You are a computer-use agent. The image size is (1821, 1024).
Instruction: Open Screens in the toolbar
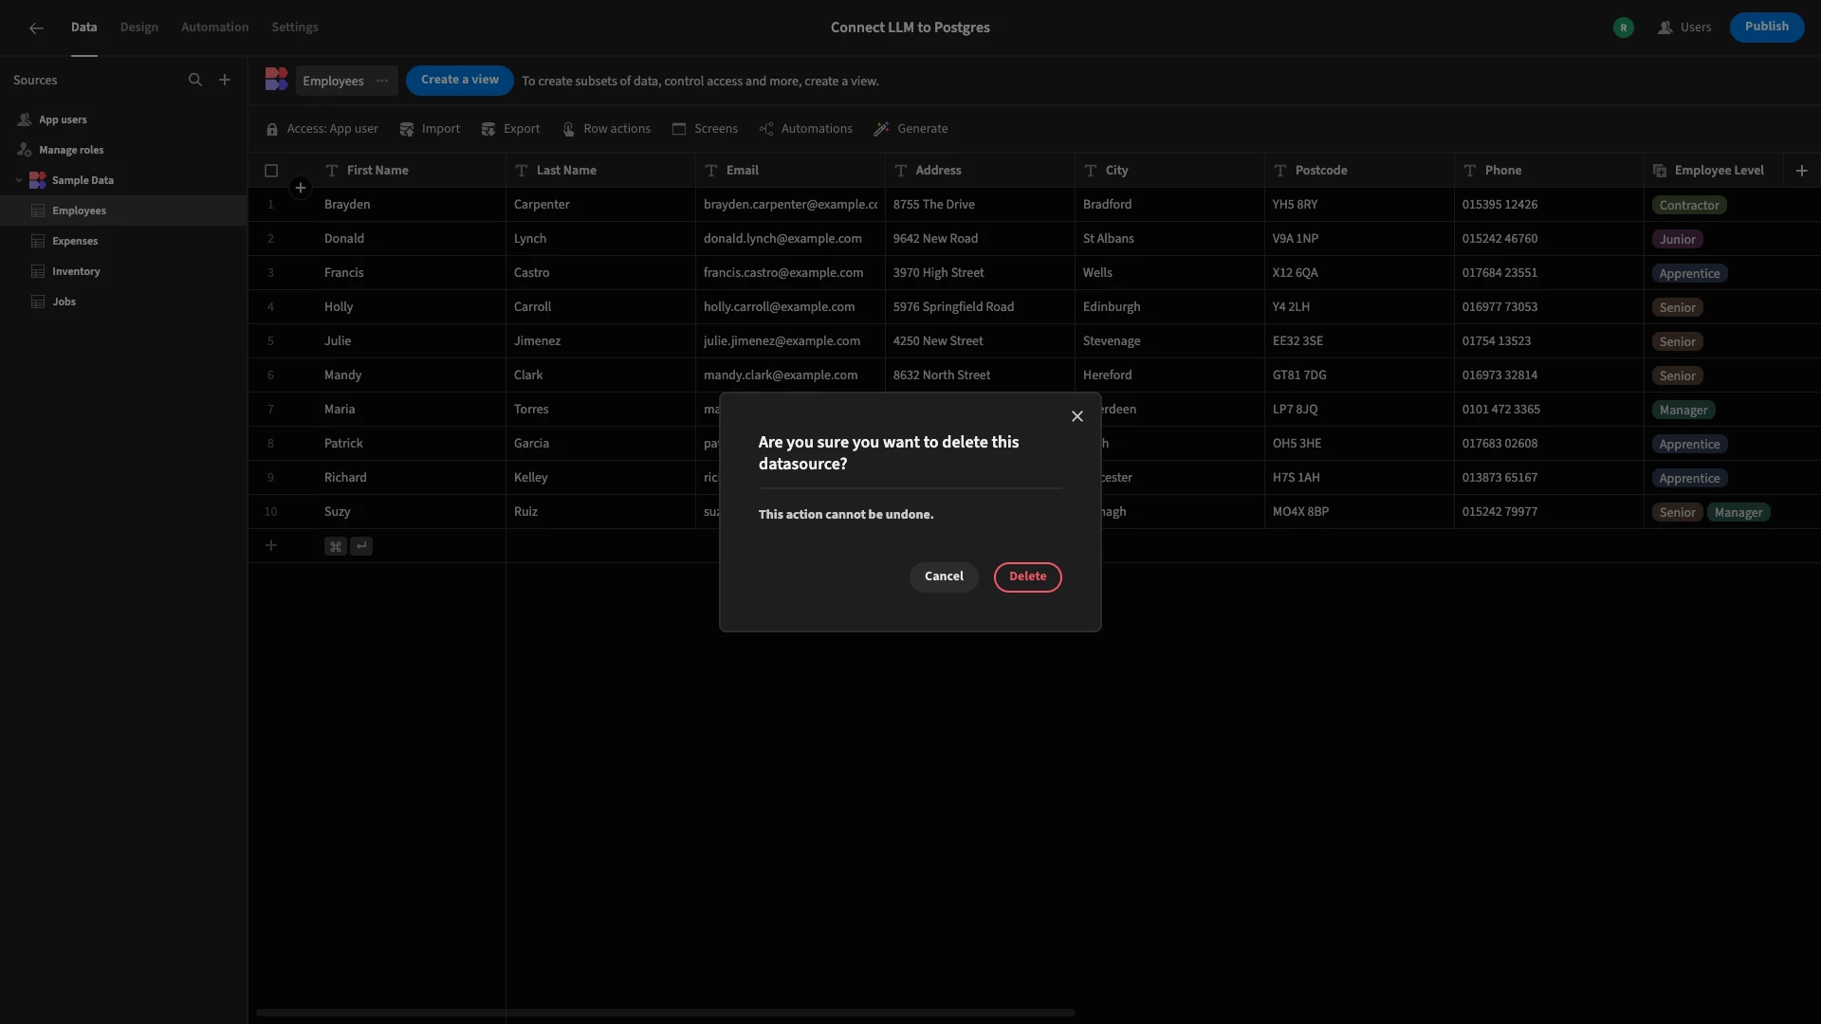(705, 129)
